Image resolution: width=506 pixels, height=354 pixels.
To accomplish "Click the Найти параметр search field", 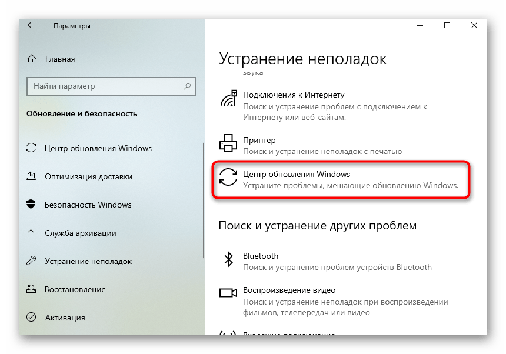I will tap(111, 86).
